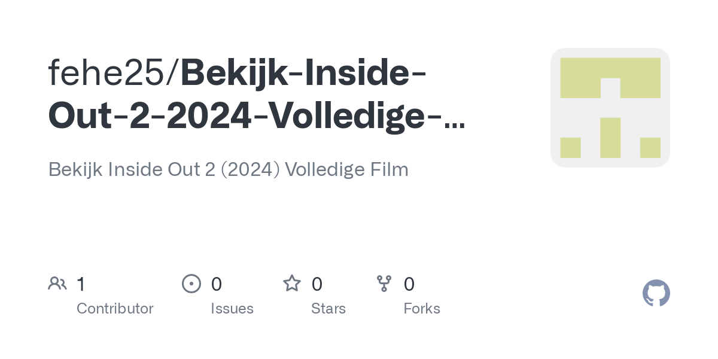The height and width of the screenshot is (359, 718).
Task: Click the zero count above Stars
Action: coord(317,284)
